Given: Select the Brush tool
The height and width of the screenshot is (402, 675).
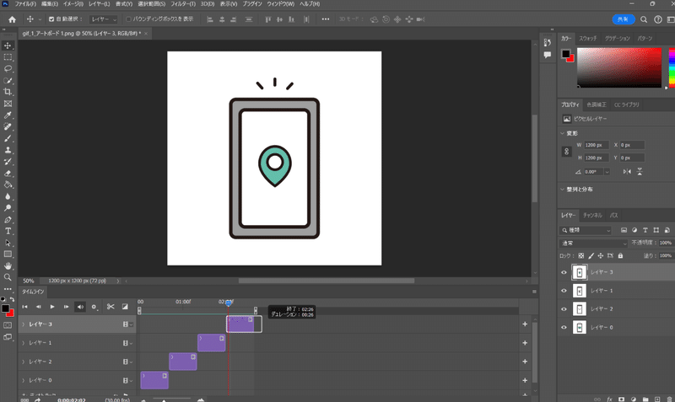Looking at the screenshot, I should tap(8, 138).
